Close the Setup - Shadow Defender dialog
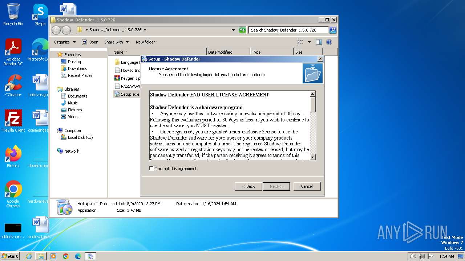465x261 pixels. [x=320, y=59]
